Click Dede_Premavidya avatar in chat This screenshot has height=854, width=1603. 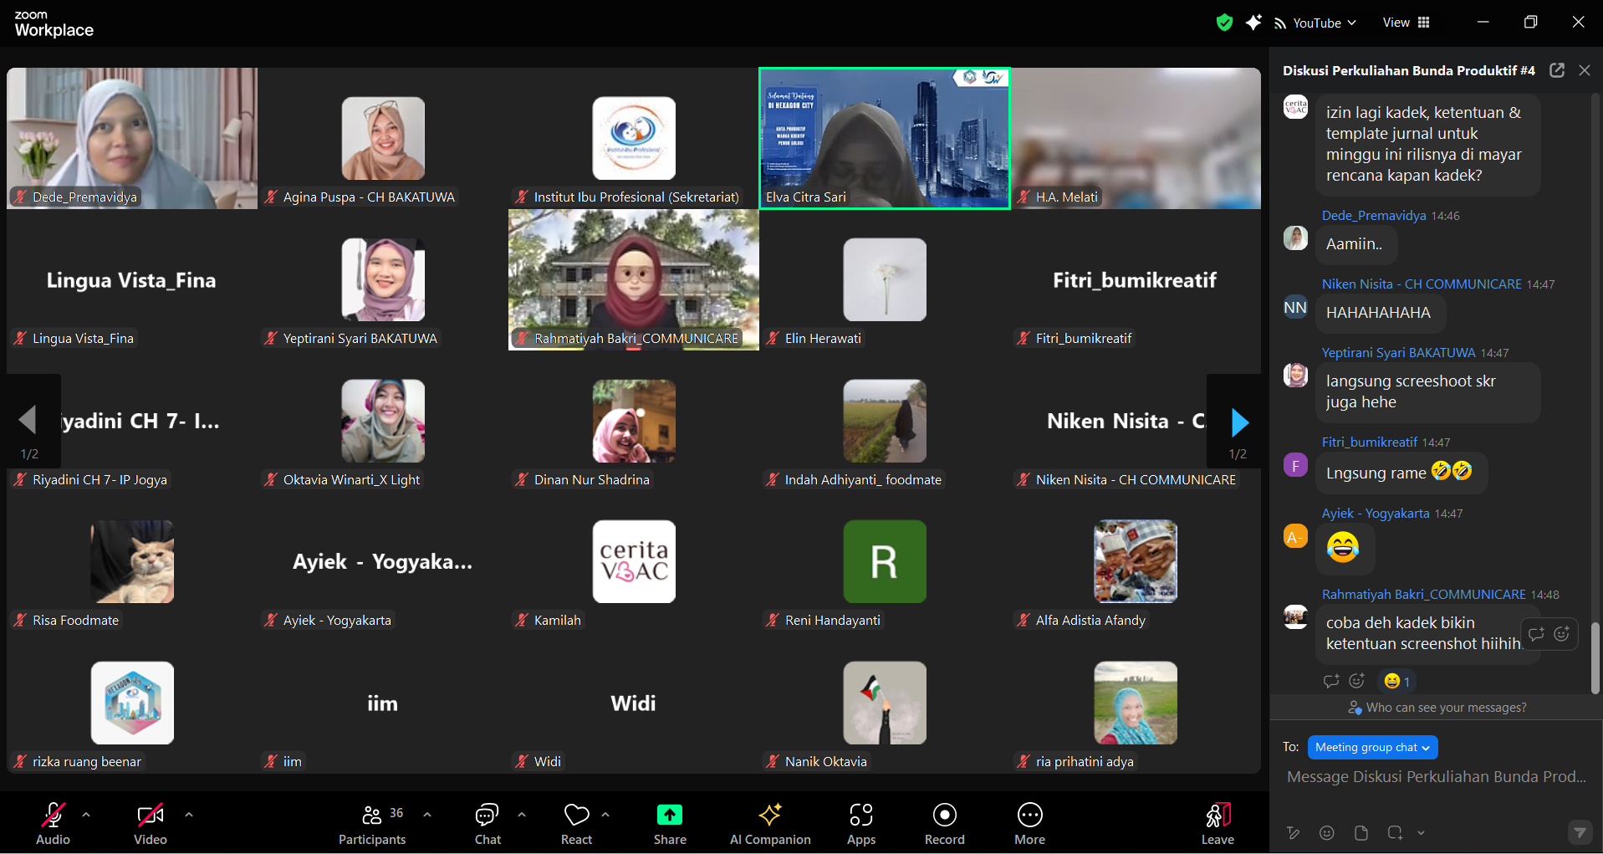click(x=1295, y=238)
